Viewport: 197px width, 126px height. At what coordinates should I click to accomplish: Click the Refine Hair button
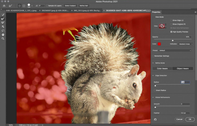pyautogui.click(x=84, y=6)
